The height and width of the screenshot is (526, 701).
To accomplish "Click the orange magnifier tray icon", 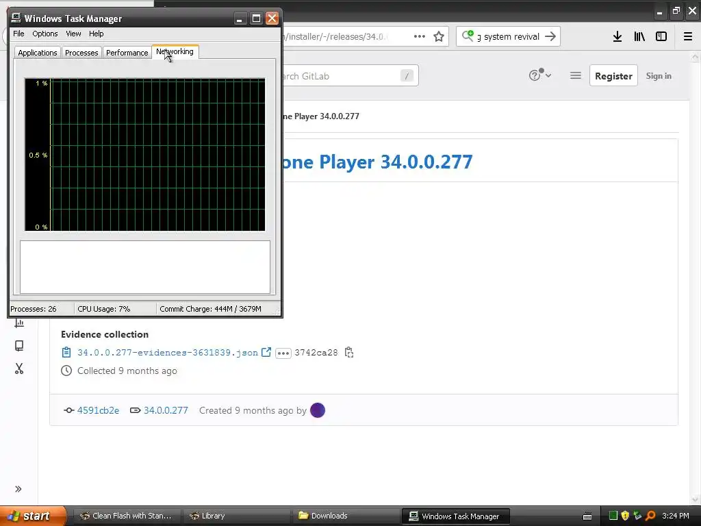I will (x=650, y=516).
